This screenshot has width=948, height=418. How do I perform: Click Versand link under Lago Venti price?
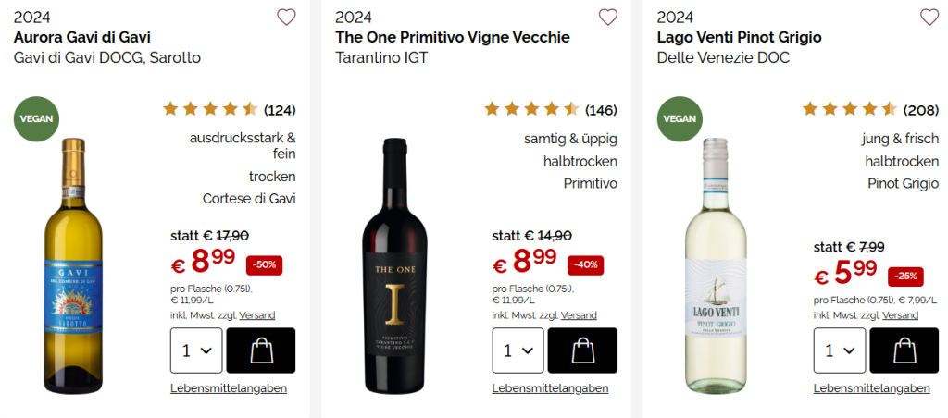(900, 315)
